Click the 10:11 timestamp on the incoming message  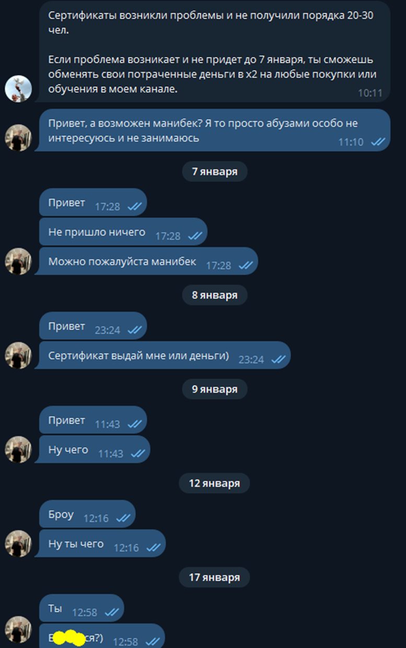(x=370, y=93)
